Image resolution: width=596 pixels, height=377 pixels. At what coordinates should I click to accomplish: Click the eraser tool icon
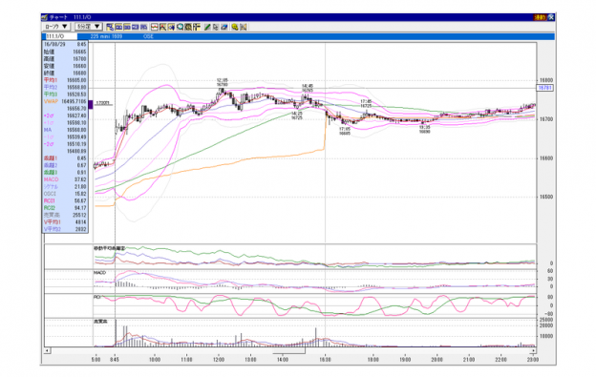(x=224, y=27)
